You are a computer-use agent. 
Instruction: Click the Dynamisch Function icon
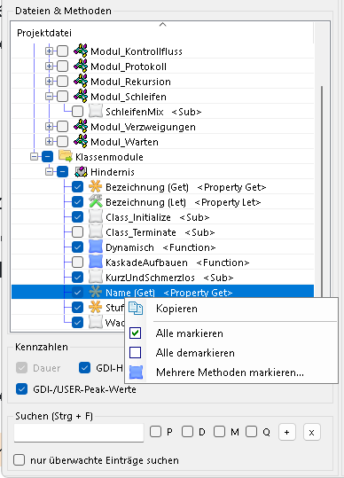coord(96,247)
